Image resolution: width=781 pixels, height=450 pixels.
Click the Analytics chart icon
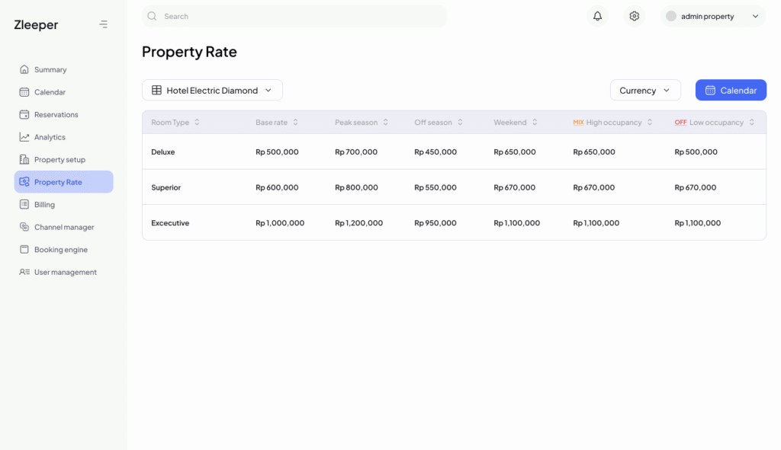tap(24, 137)
